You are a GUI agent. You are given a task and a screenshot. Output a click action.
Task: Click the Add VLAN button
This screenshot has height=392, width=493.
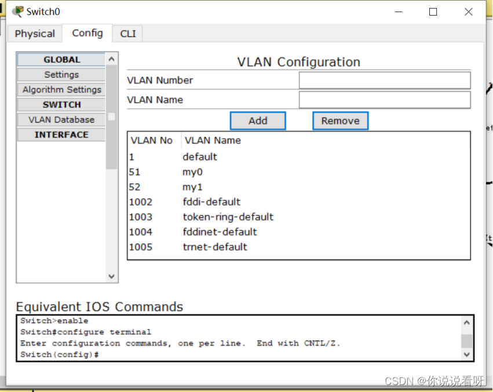[258, 120]
